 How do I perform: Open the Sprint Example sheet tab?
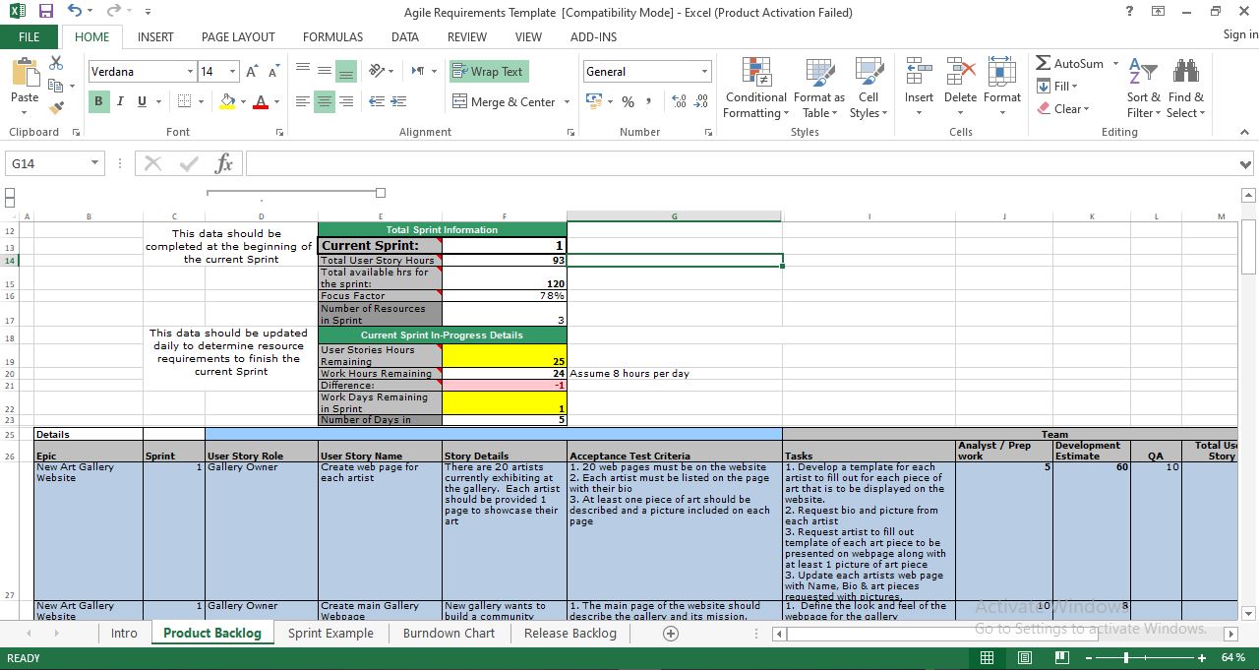click(x=330, y=634)
